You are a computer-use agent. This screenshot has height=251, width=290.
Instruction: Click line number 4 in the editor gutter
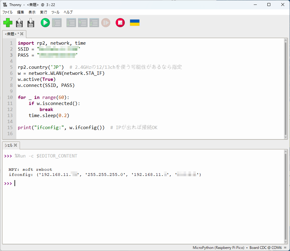[x=11, y=61]
